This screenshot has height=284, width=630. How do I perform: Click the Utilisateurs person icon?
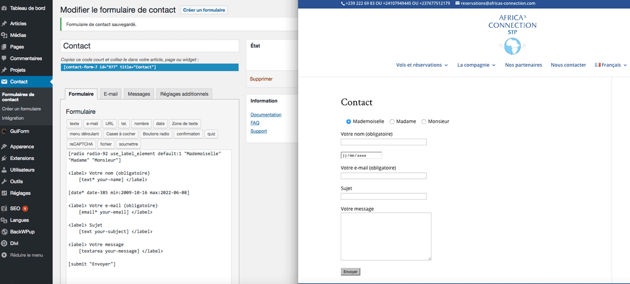(4, 170)
